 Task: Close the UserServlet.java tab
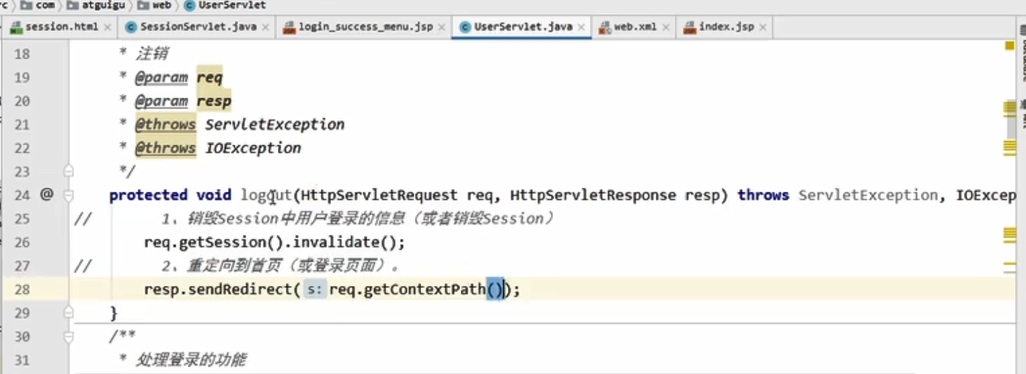pyautogui.click(x=582, y=28)
